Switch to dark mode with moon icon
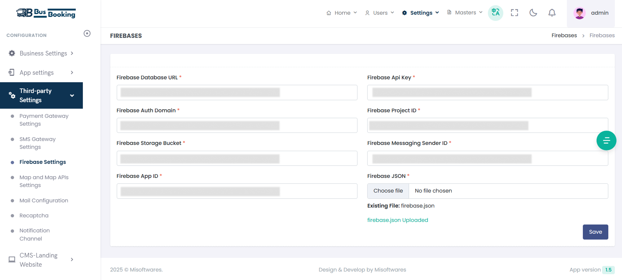 click(x=533, y=13)
